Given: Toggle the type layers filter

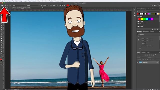Looking at the screenshot, I should tap(149, 55).
